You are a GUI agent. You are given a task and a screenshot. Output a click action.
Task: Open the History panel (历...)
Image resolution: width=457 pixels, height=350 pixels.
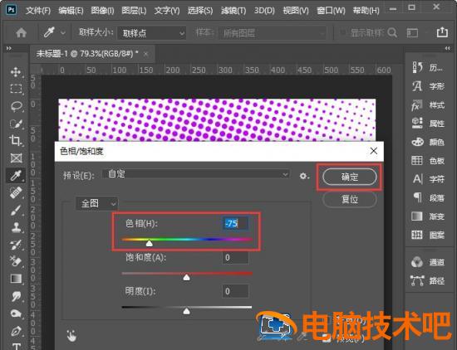coord(428,67)
